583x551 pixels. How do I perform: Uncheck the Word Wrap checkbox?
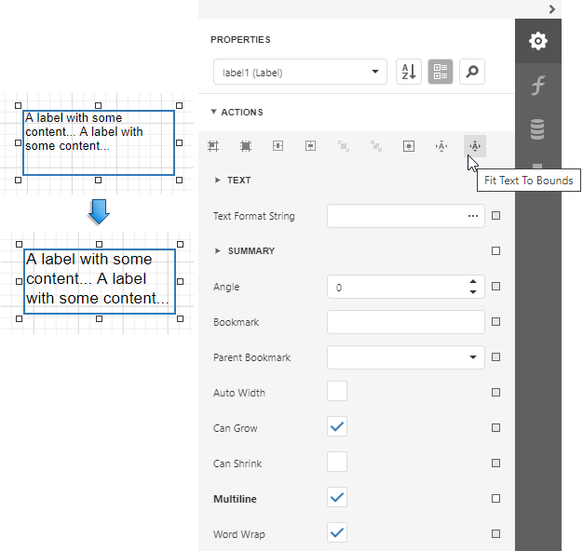pos(337,532)
